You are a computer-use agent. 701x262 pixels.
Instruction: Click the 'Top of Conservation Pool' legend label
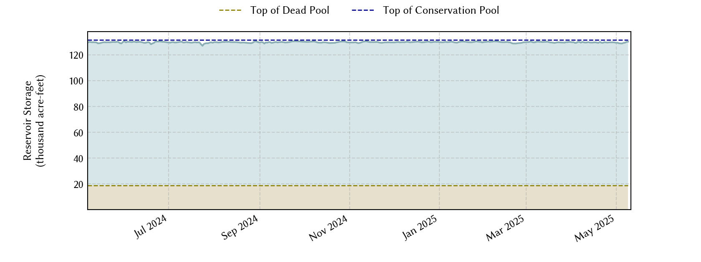pyautogui.click(x=441, y=10)
